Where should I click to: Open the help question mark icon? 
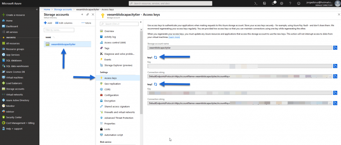click(290, 3)
